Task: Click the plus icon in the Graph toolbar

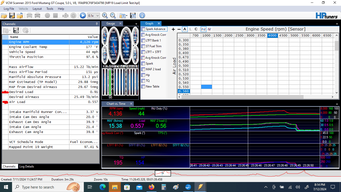Action: click(x=173, y=29)
